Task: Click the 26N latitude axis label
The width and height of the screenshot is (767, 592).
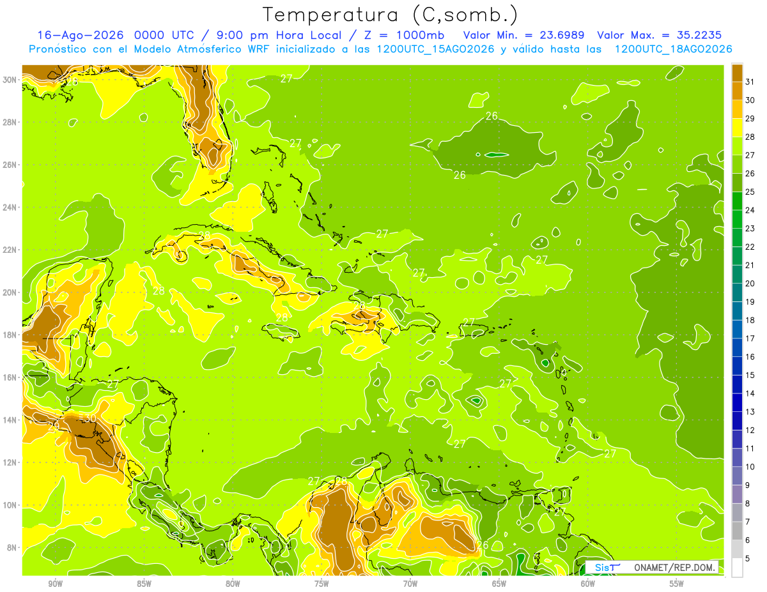Action: coord(10,165)
